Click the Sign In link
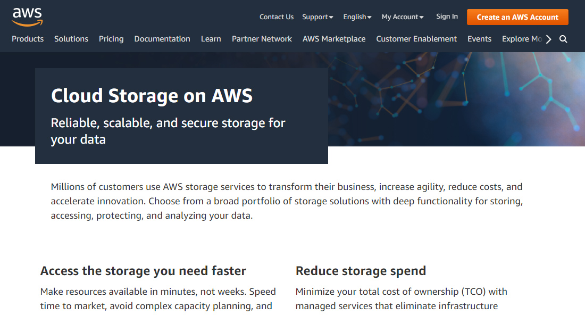Screen dimensions: 585x315 [447, 16]
